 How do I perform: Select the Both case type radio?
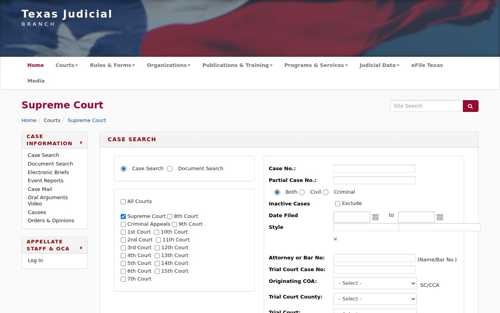pos(277,192)
